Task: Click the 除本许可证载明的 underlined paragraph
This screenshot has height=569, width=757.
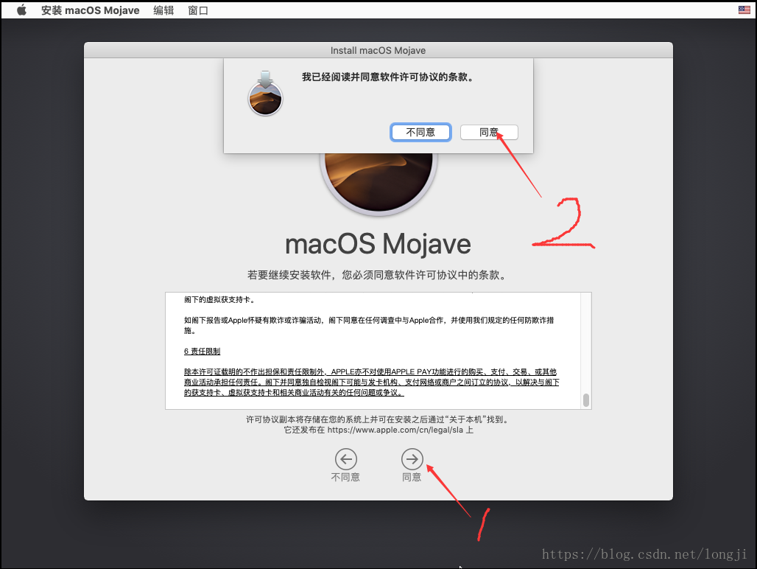Action: 371,382
